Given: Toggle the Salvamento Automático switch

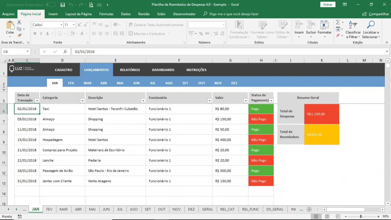Looking at the screenshot, I should click(51, 5).
